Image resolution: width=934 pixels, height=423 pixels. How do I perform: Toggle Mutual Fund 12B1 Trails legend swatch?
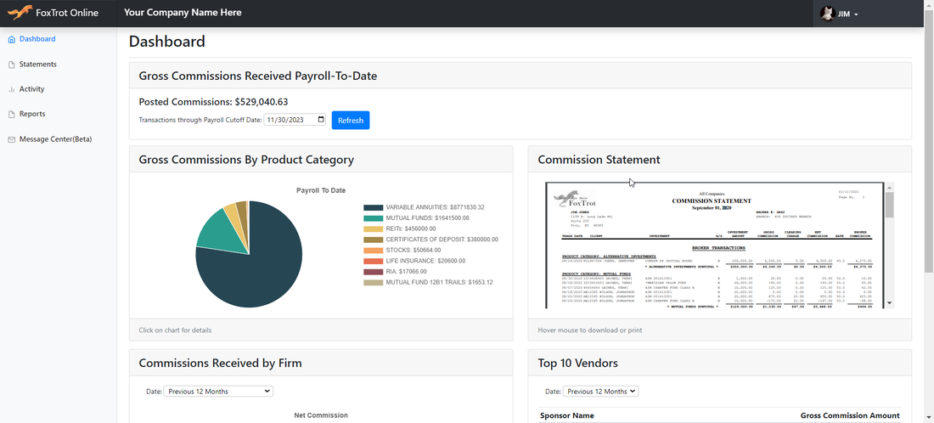(373, 282)
